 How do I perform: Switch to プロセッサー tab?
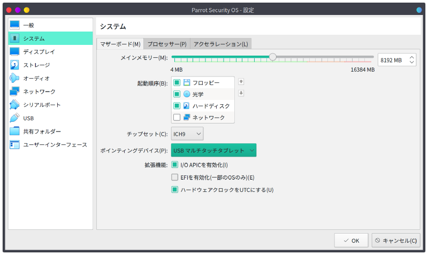pyautogui.click(x=167, y=44)
